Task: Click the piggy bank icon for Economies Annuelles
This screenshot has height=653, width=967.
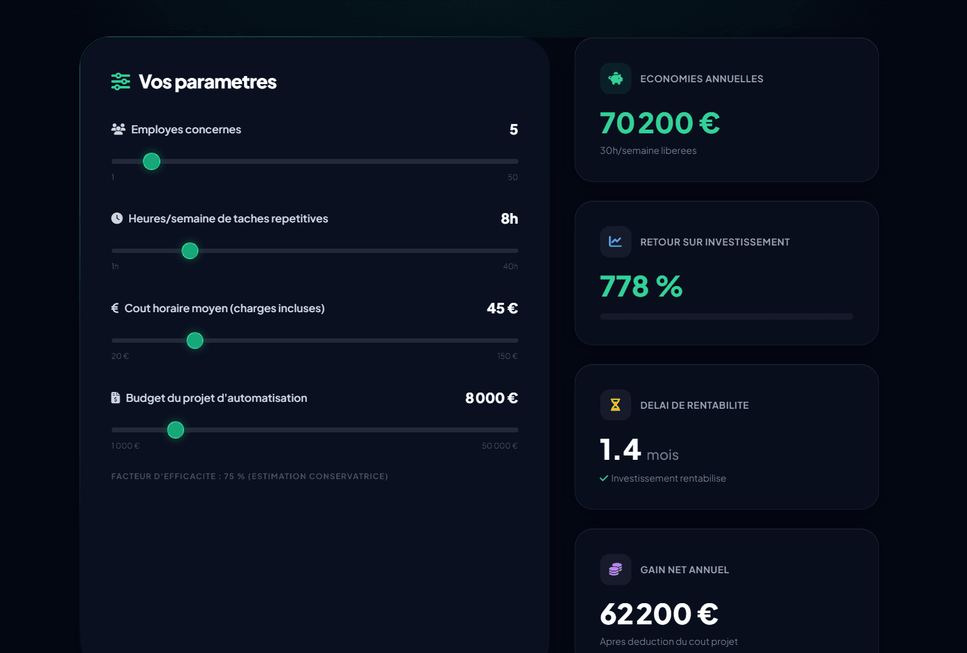Action: pos(615,79)
